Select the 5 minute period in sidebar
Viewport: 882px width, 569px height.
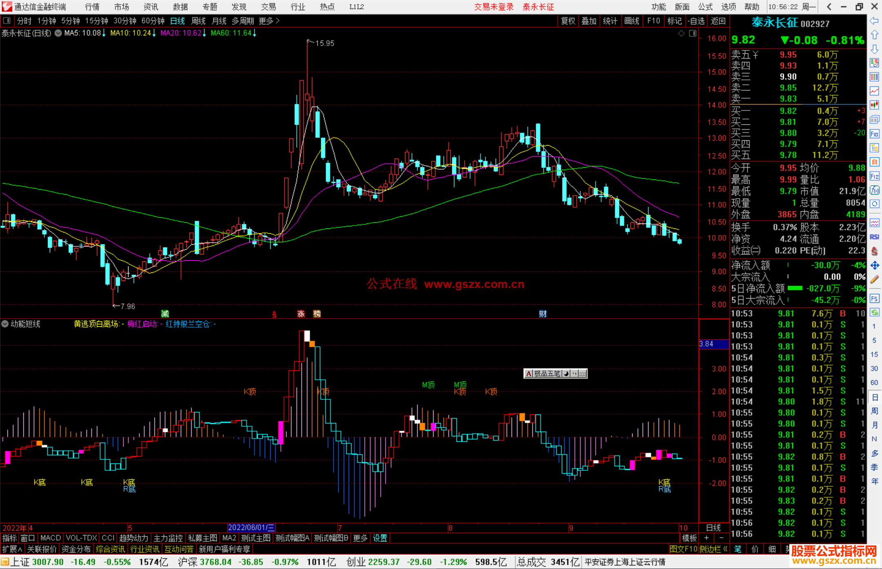click(x=874, y=340)
